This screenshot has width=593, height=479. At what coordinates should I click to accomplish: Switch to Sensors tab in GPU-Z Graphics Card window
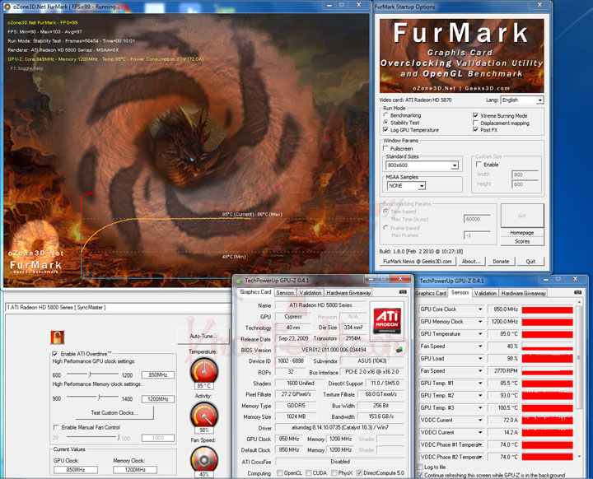pos(285,293)
